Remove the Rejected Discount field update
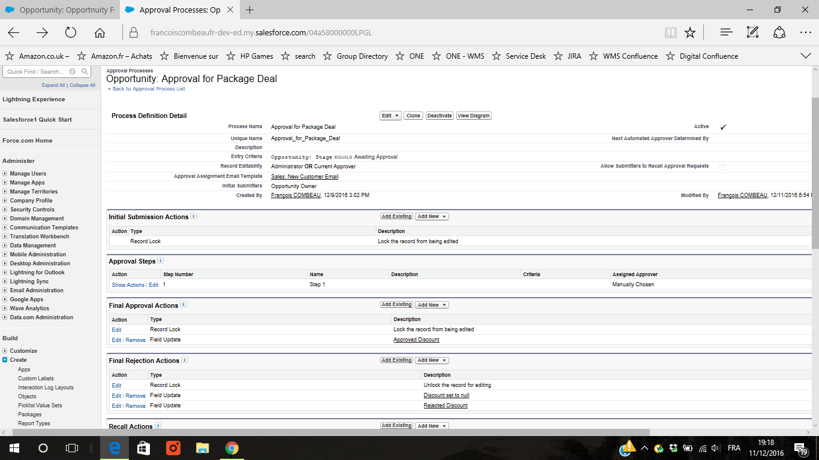This screenshot has height=460, width=819. pyautogui.click(x=136, y=406)
